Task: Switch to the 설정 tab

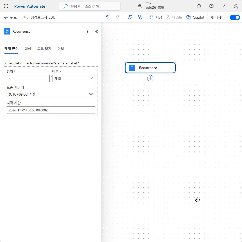Action: (28, 49)
